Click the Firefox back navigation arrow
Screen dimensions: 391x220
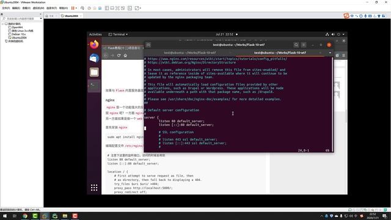pos(106,56)
